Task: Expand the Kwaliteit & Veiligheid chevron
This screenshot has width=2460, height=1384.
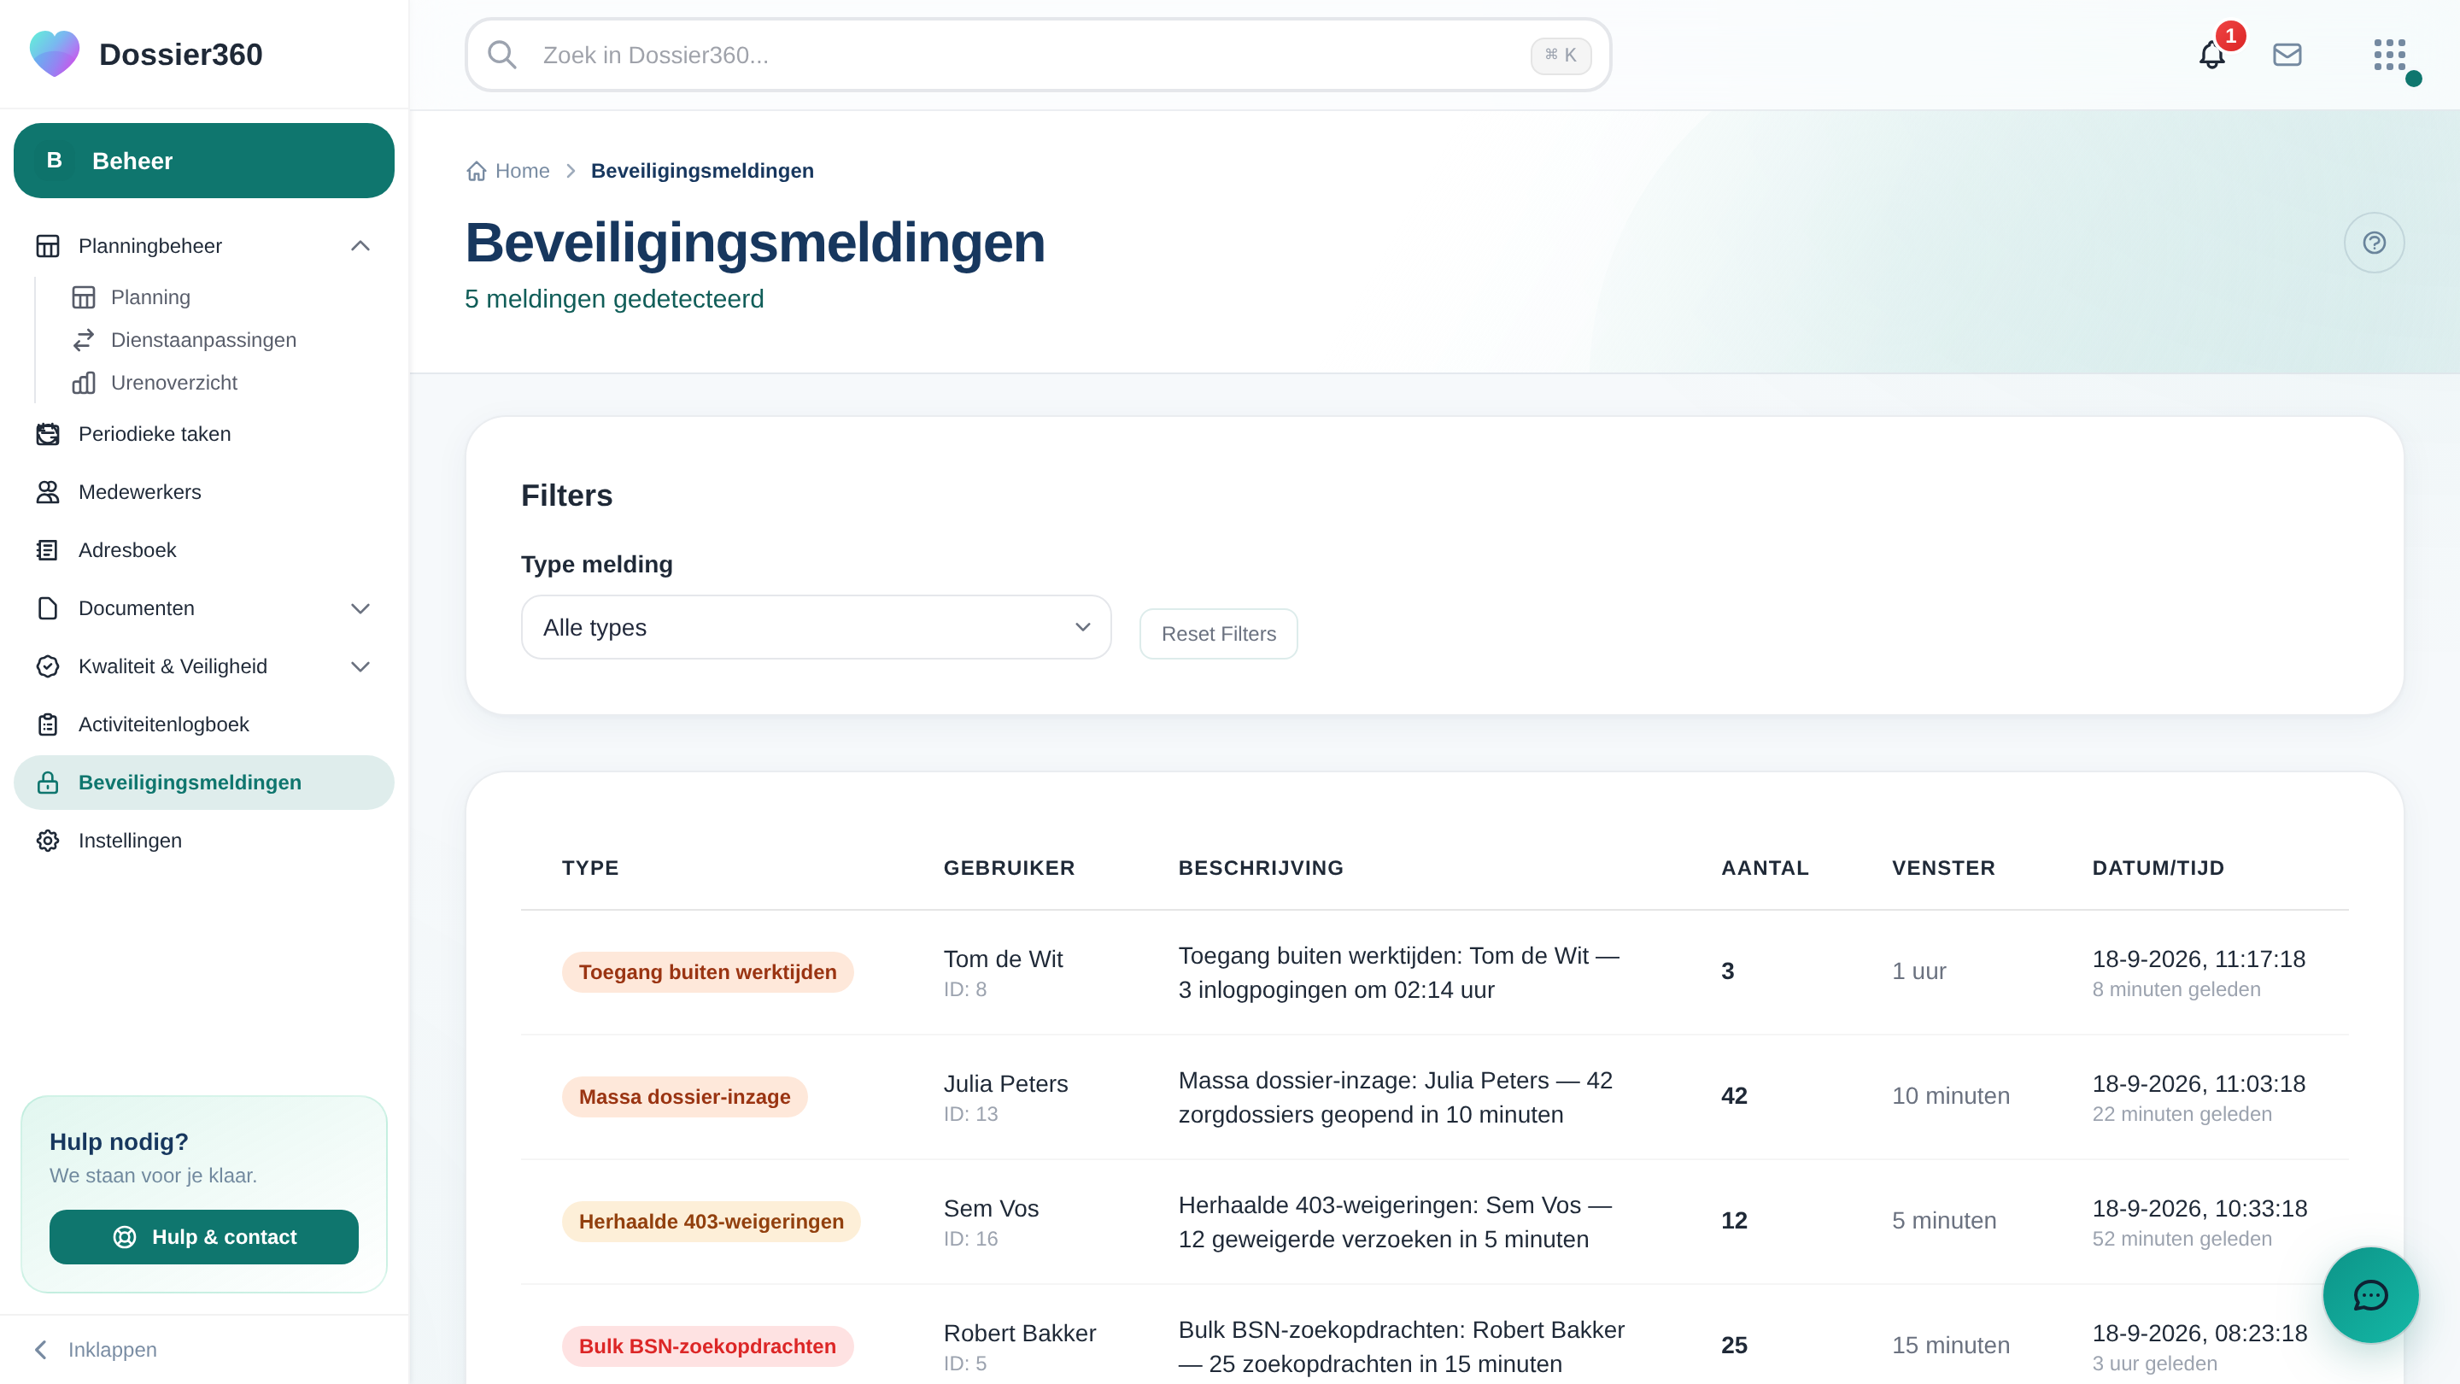Action: click(360, 666)
